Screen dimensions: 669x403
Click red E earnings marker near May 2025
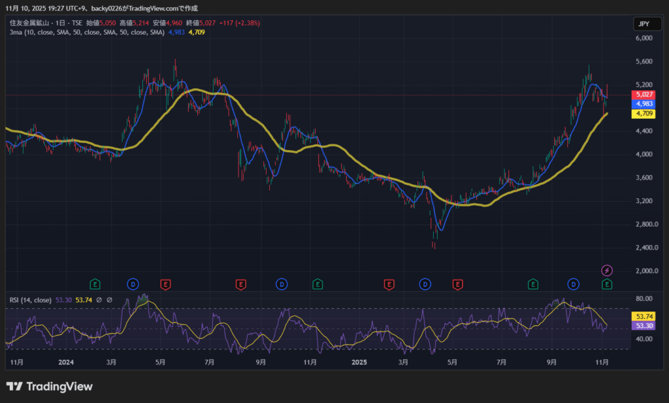[x=457, y=284]
